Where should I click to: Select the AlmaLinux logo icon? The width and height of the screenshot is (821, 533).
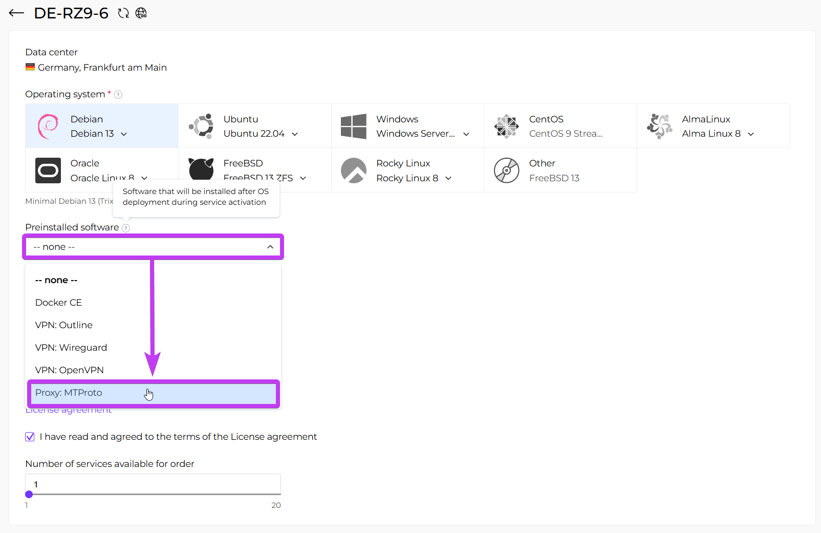pos(660,126)
